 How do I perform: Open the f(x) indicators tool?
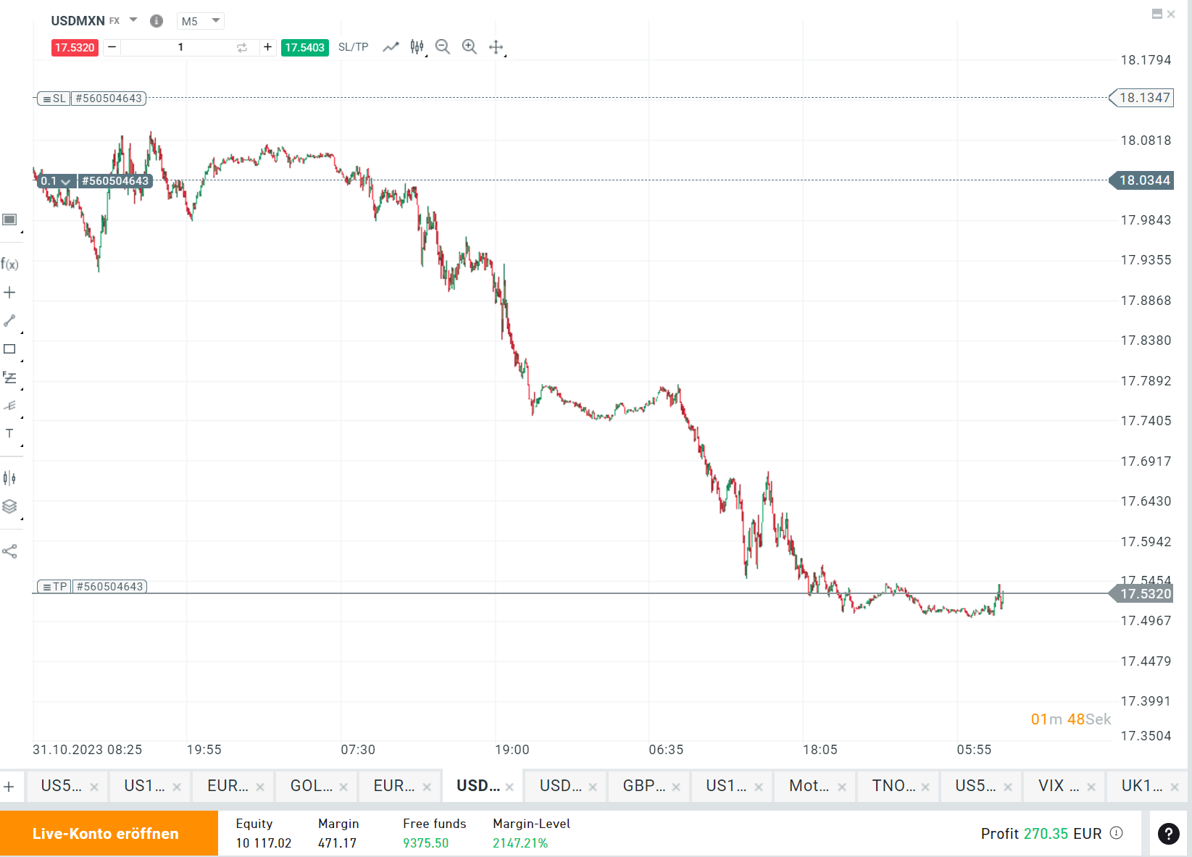tap(9, 264)
